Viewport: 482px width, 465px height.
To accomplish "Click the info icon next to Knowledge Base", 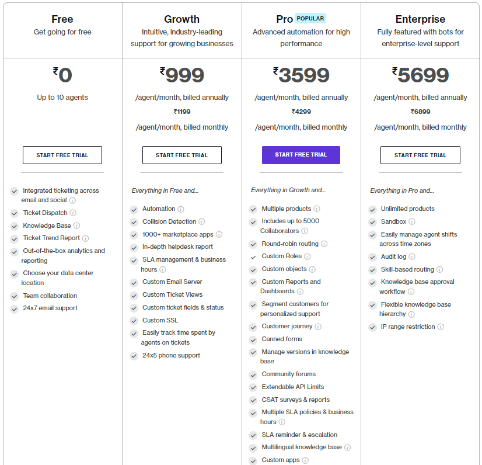I will tap(76, 226).
